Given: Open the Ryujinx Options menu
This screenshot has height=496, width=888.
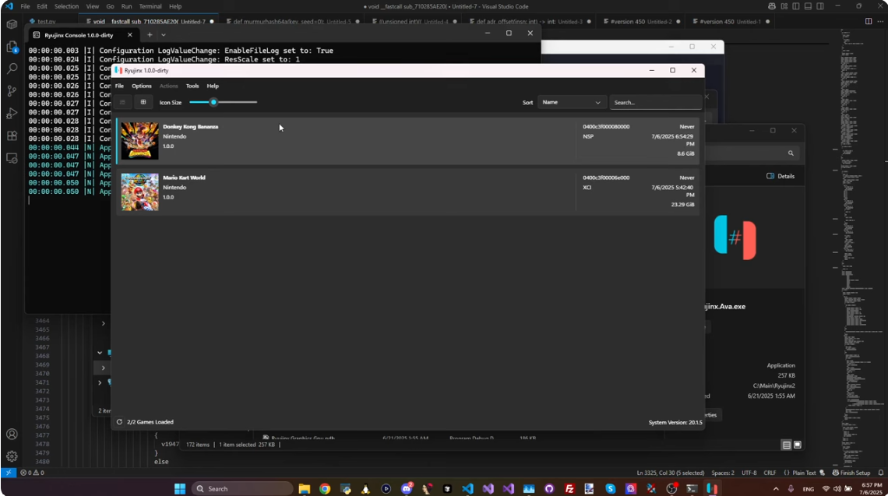Looking at the screenshot, I should 142,86.
